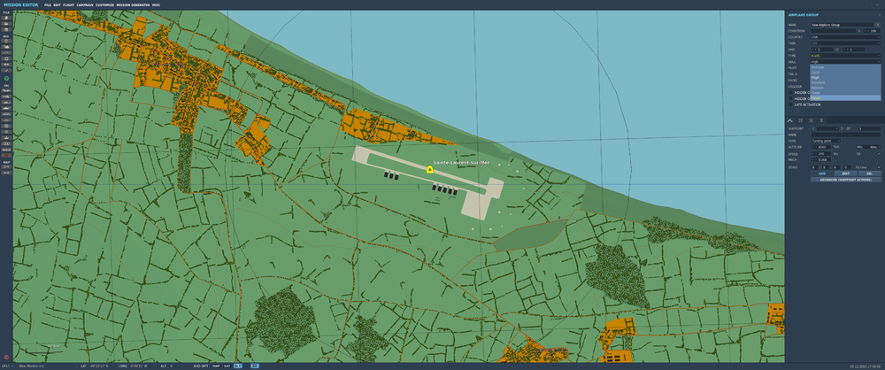Click the SAT map mode button
885x370 pixels.
point(227,366)
